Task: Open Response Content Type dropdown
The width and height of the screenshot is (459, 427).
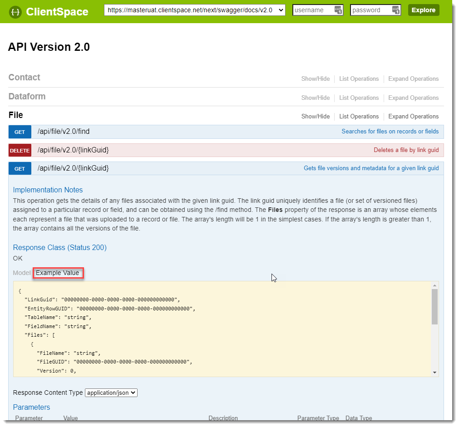Action: point(111,393)
